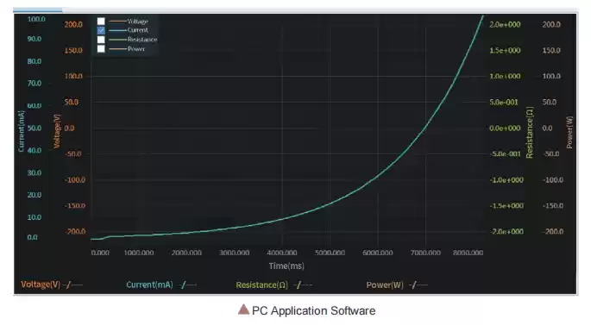Click the PC Application Software caption
The image size is (591, 325).
(x=313, y=310)
